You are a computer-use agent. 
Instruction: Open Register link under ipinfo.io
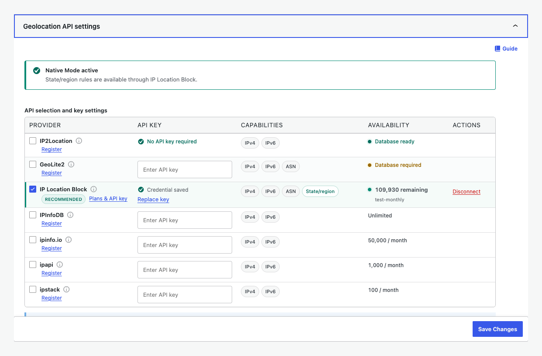pyautogui.click(x=51, y=248)
